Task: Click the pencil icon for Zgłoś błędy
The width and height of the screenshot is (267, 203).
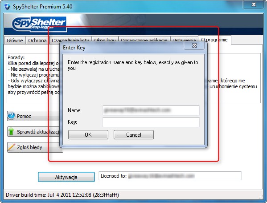Action: 12,147
